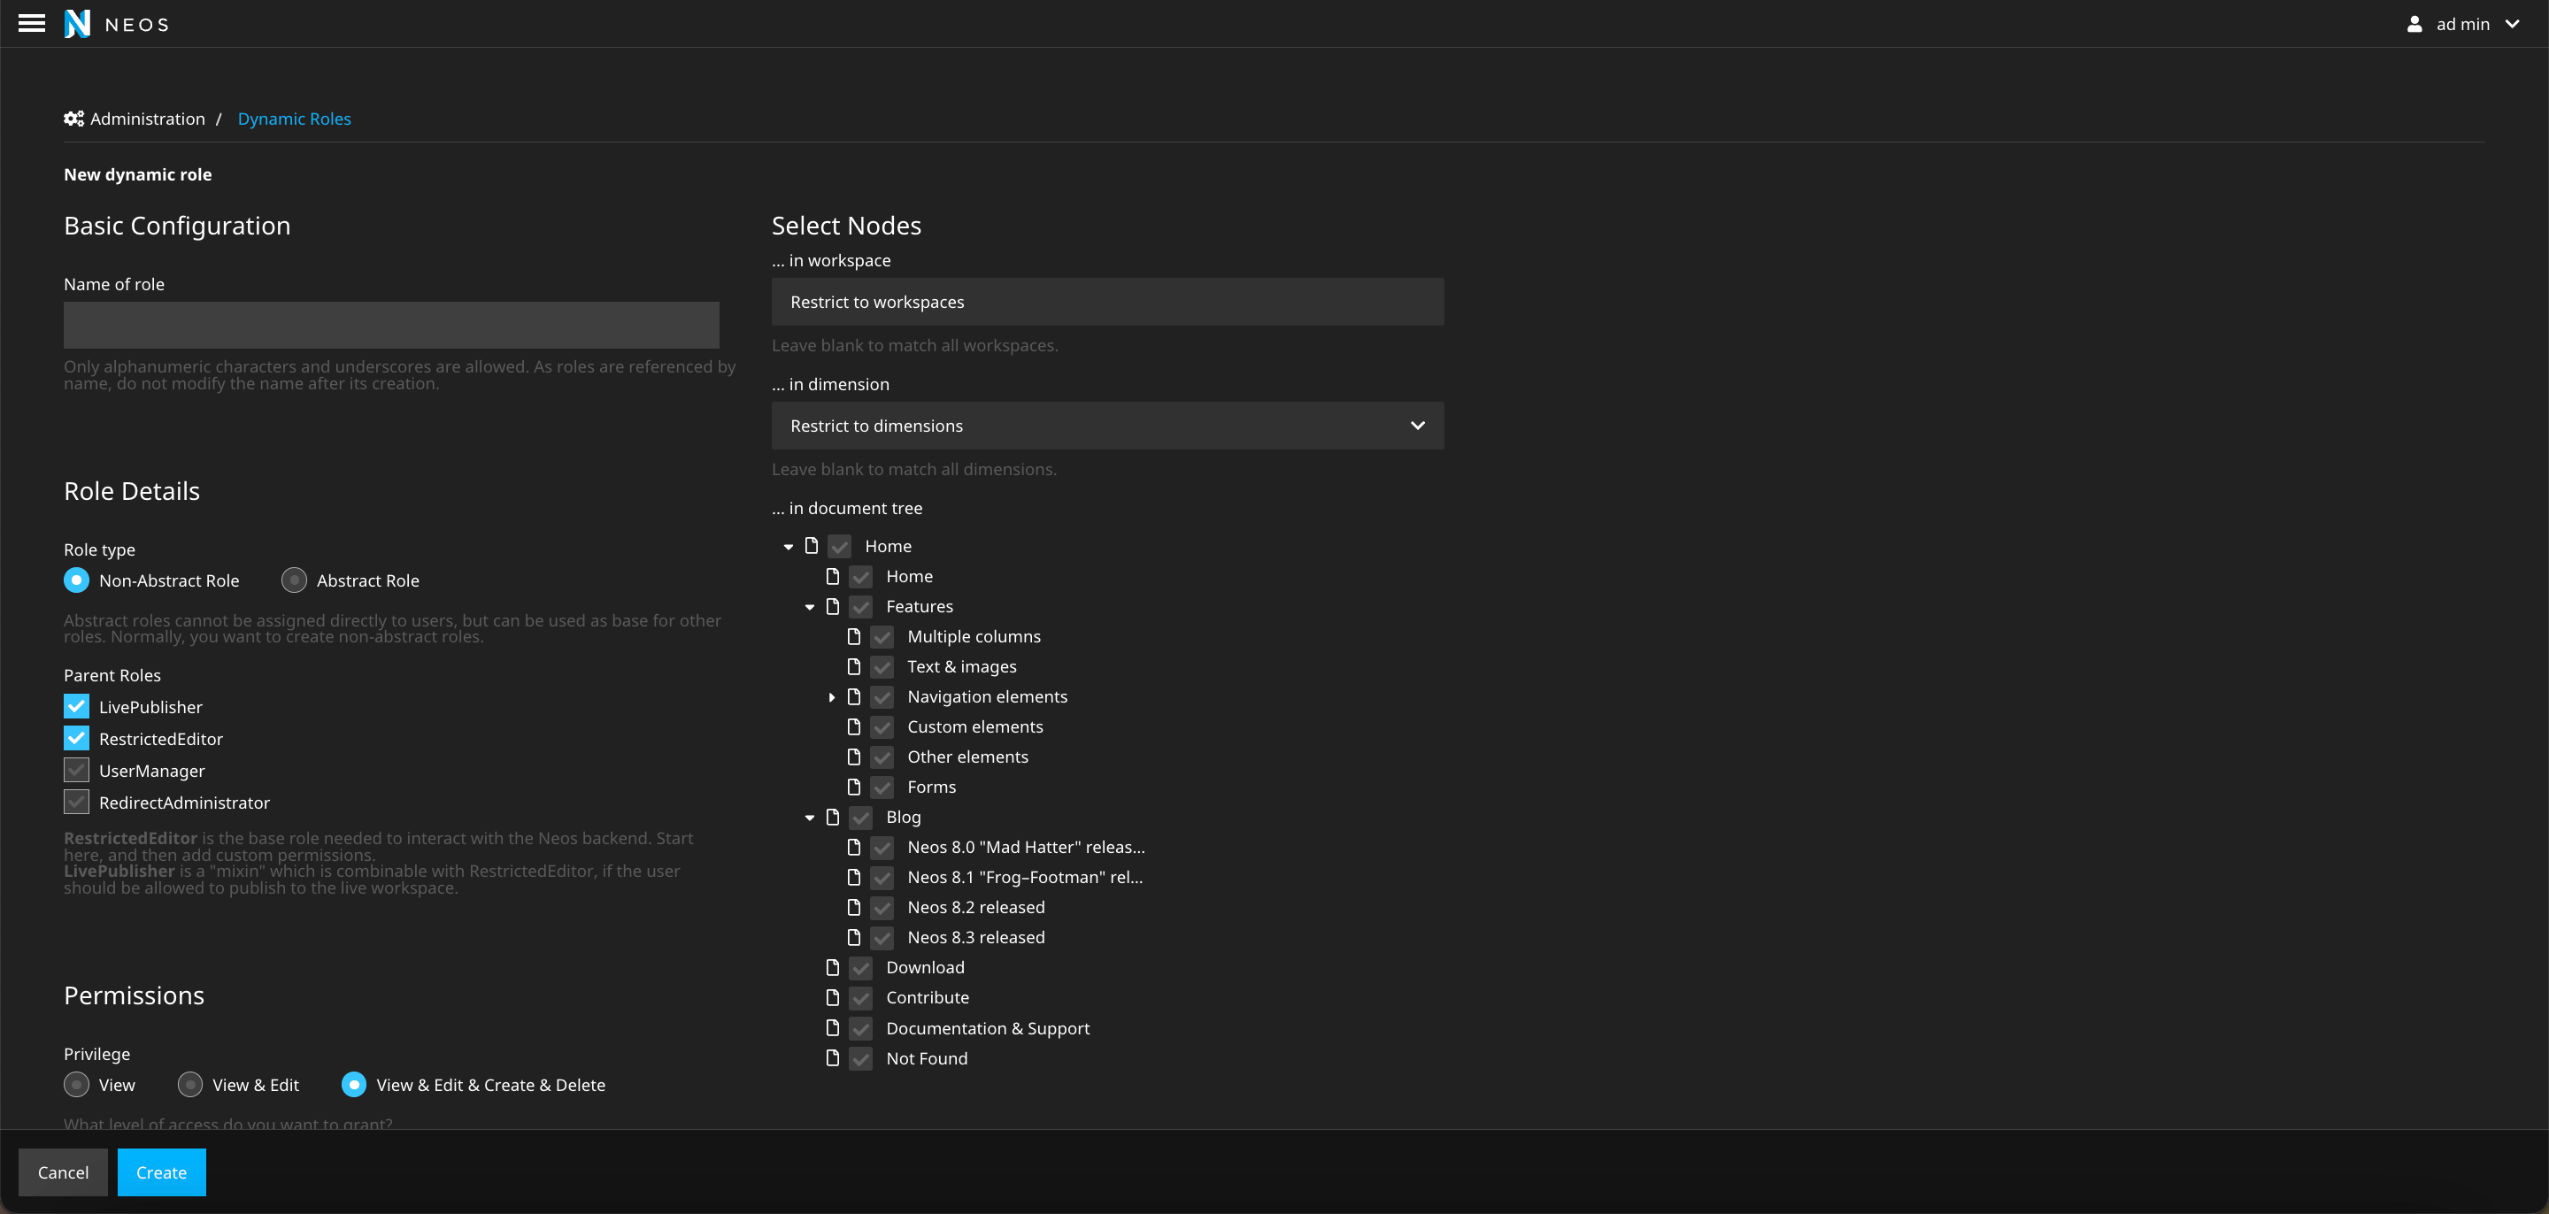
Task: Tick the Documentation & Support checkbox
Action: tap(861, 1029)
